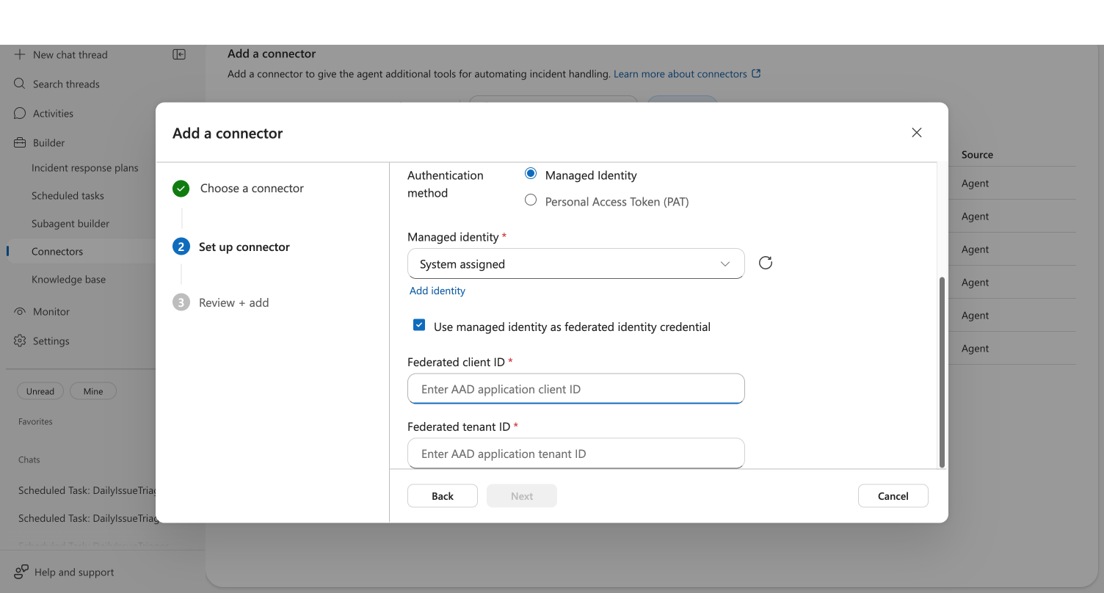Click the step 3 Review + add circle

pos(181,302)
